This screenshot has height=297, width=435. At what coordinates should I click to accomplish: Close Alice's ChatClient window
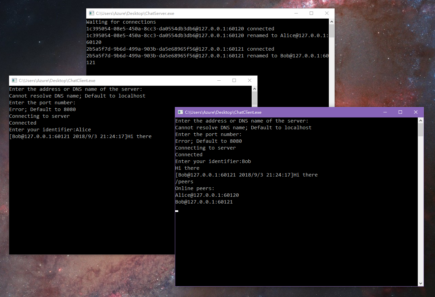(250, 81)
